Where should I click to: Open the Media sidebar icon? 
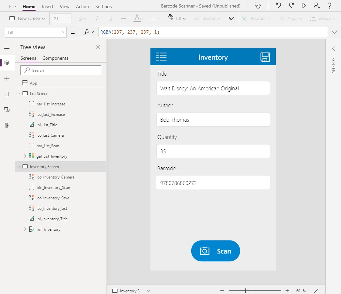coord(7,110)
